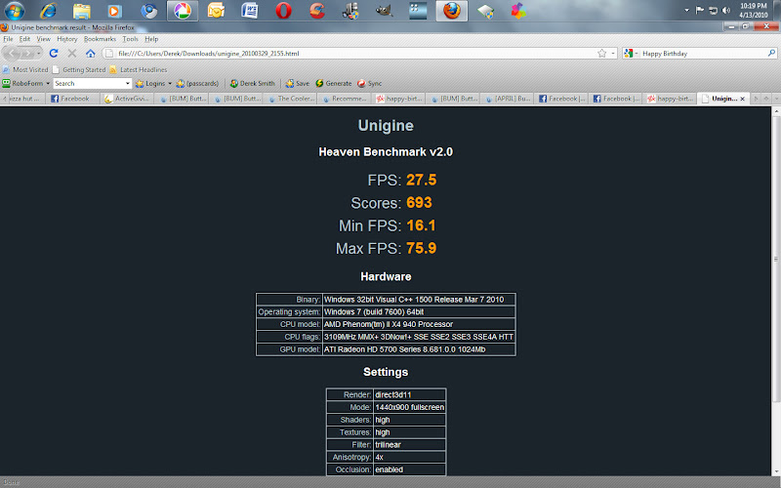The width and height of the screenshot is (781, 488).
Task: Click the magnifier search go icon
Action: (771, 53)
